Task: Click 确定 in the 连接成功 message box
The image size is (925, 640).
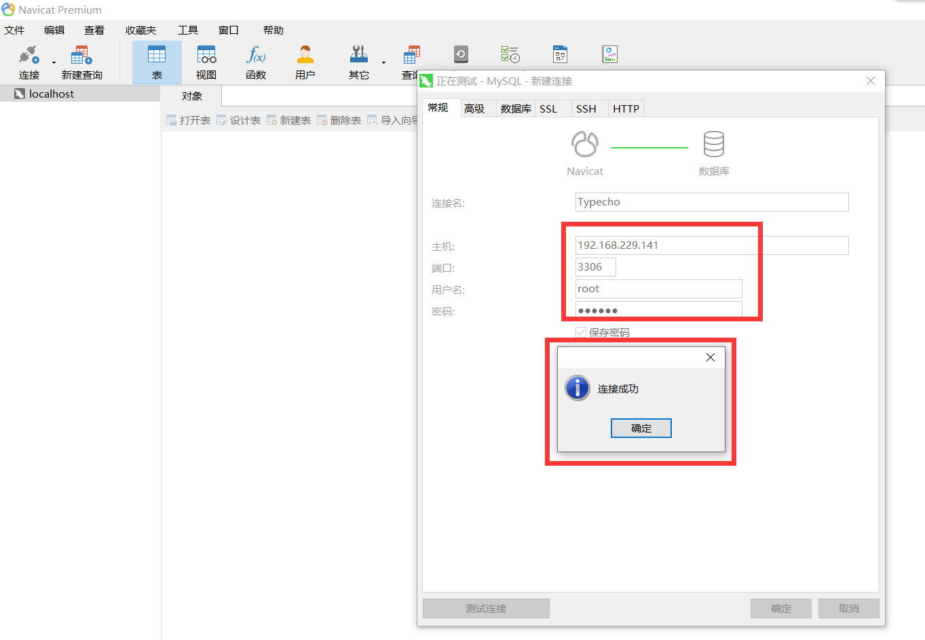Action: (641, 428)
